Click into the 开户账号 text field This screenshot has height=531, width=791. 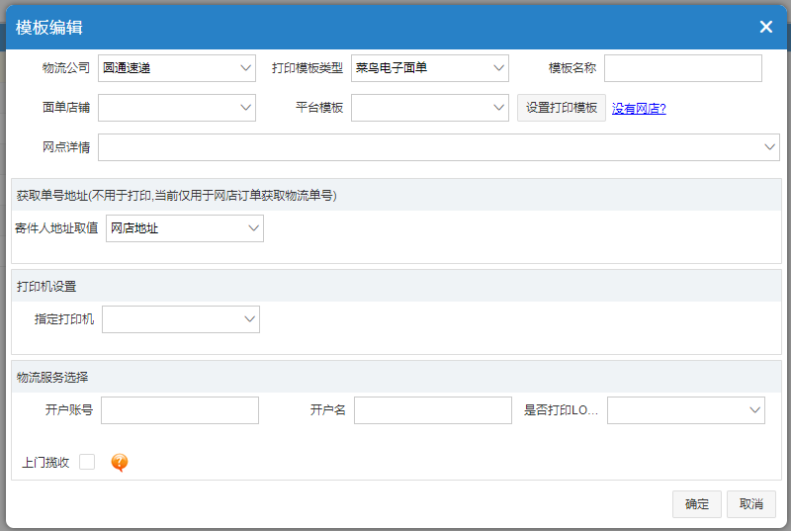180,410
